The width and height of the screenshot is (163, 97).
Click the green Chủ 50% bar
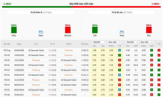[14, 30]
